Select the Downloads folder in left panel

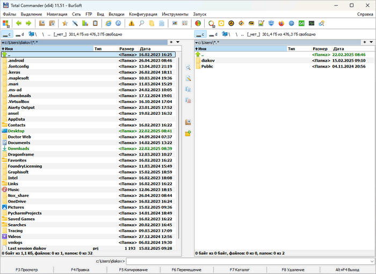[88, 149]
